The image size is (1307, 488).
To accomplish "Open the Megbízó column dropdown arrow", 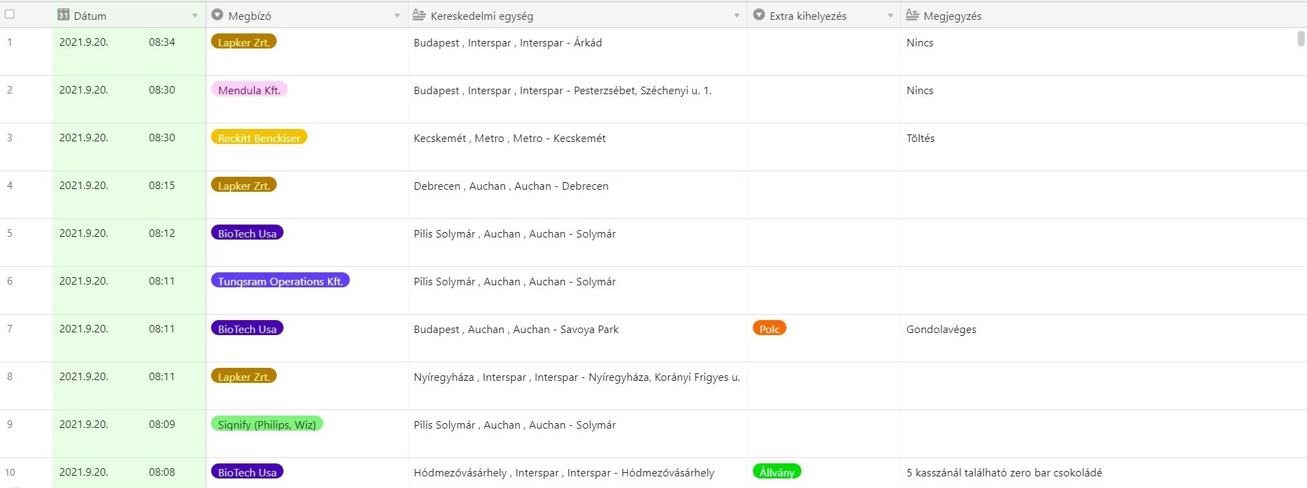I will tap(397, 16).
